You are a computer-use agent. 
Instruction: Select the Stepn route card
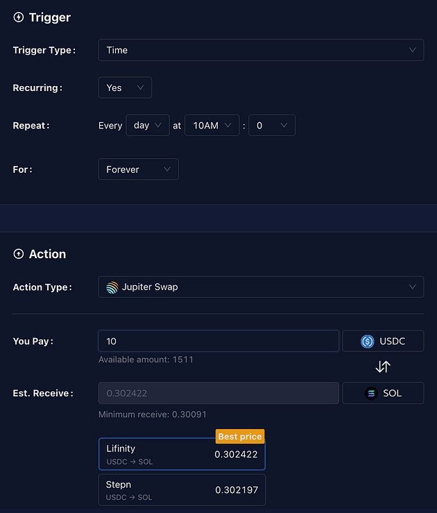point(182,490)
